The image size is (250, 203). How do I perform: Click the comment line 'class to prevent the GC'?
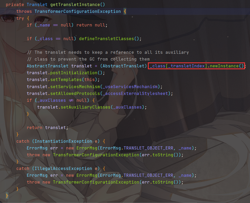pyautogui.click(x=88, y=59)
